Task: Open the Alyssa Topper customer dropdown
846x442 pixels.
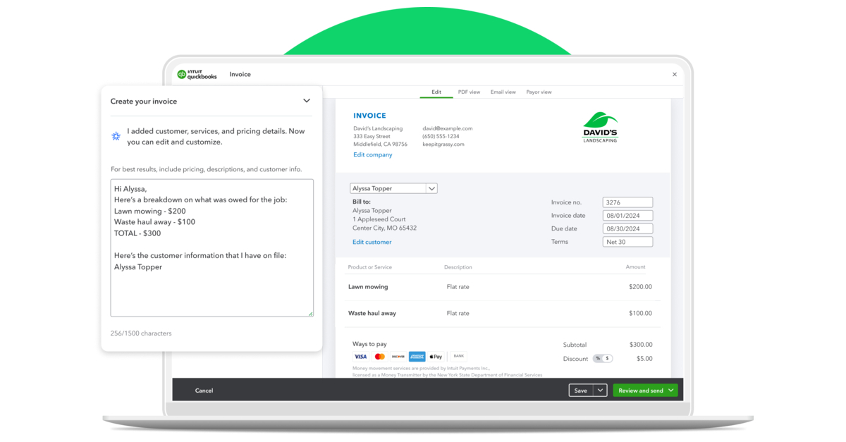Action: click(432, 188)
